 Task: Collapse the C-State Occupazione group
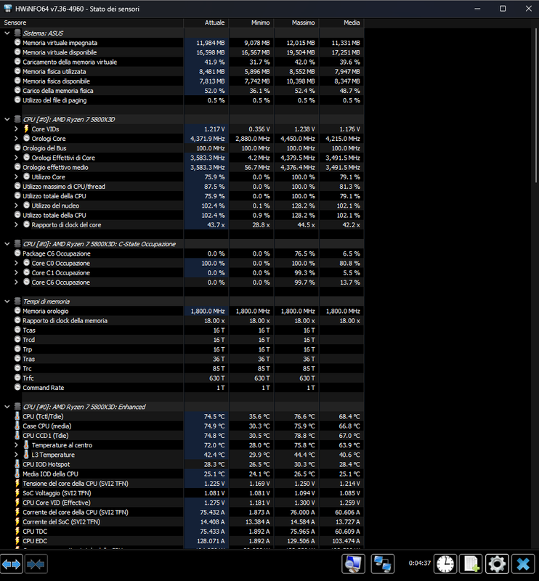click(7, 244)
